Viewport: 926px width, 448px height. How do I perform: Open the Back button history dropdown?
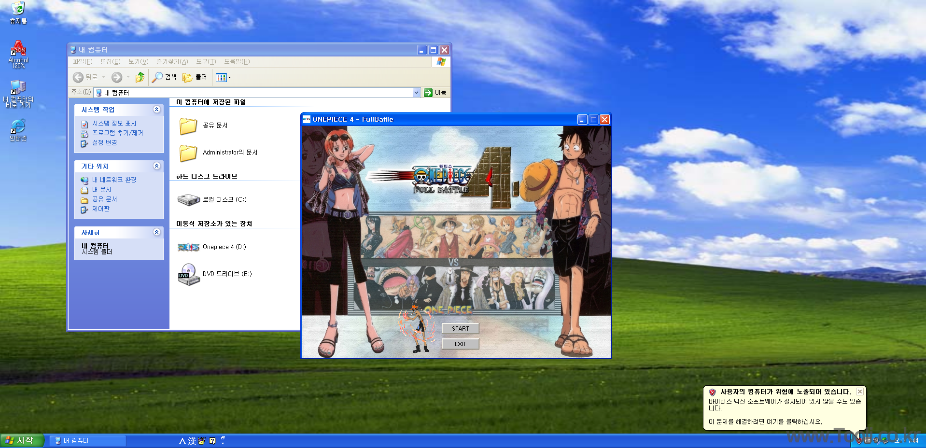pyautogui.click(x=103, y=77)
